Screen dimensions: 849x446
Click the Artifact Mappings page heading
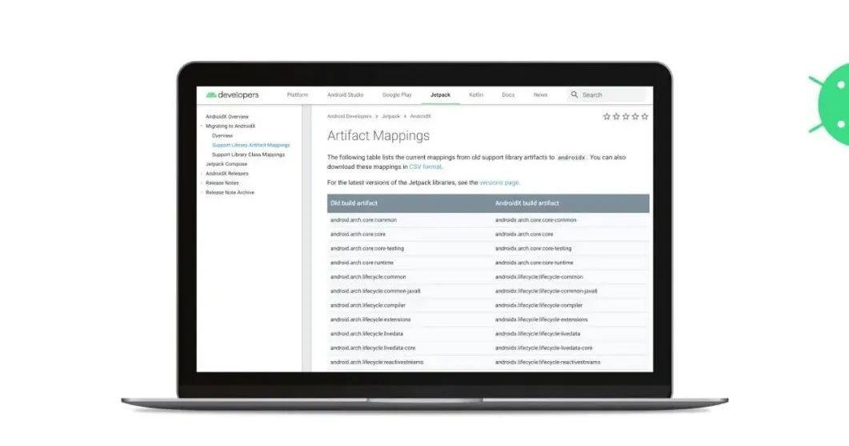point(378,136)
